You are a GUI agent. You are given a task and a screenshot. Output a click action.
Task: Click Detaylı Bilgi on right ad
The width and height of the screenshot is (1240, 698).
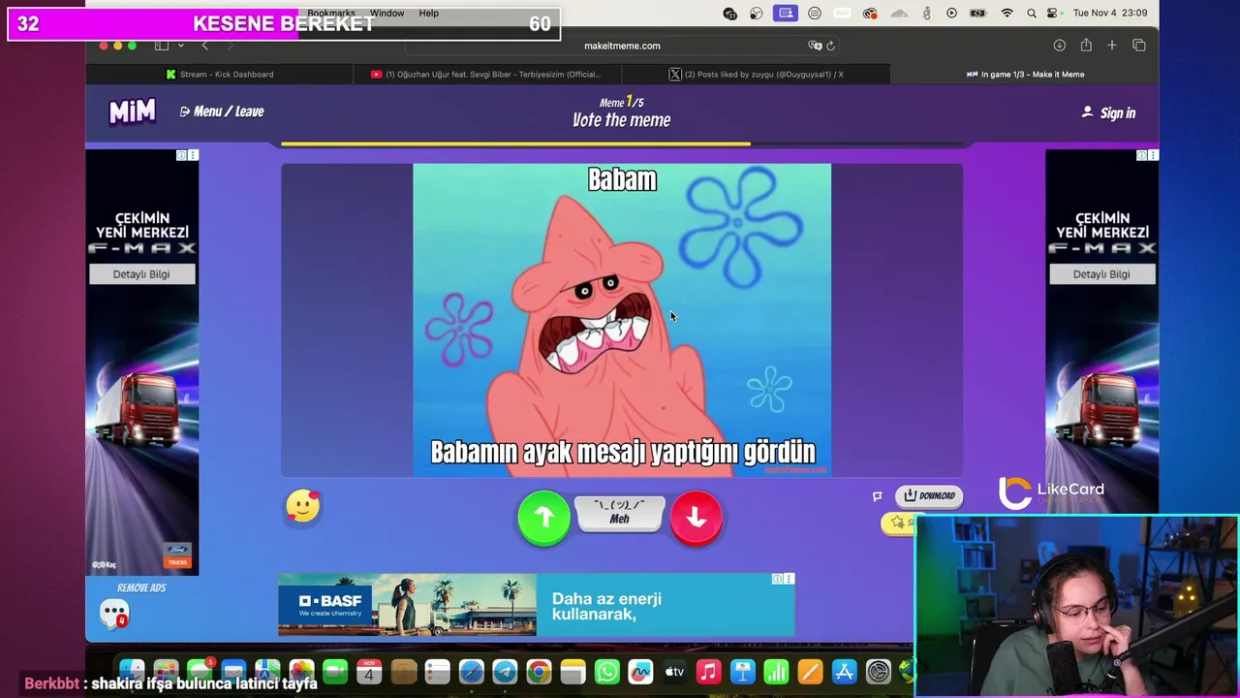coord(1101,274)
